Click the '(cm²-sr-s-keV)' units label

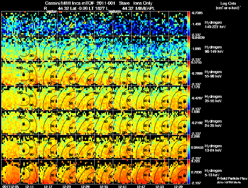click(x=228, y=8)
